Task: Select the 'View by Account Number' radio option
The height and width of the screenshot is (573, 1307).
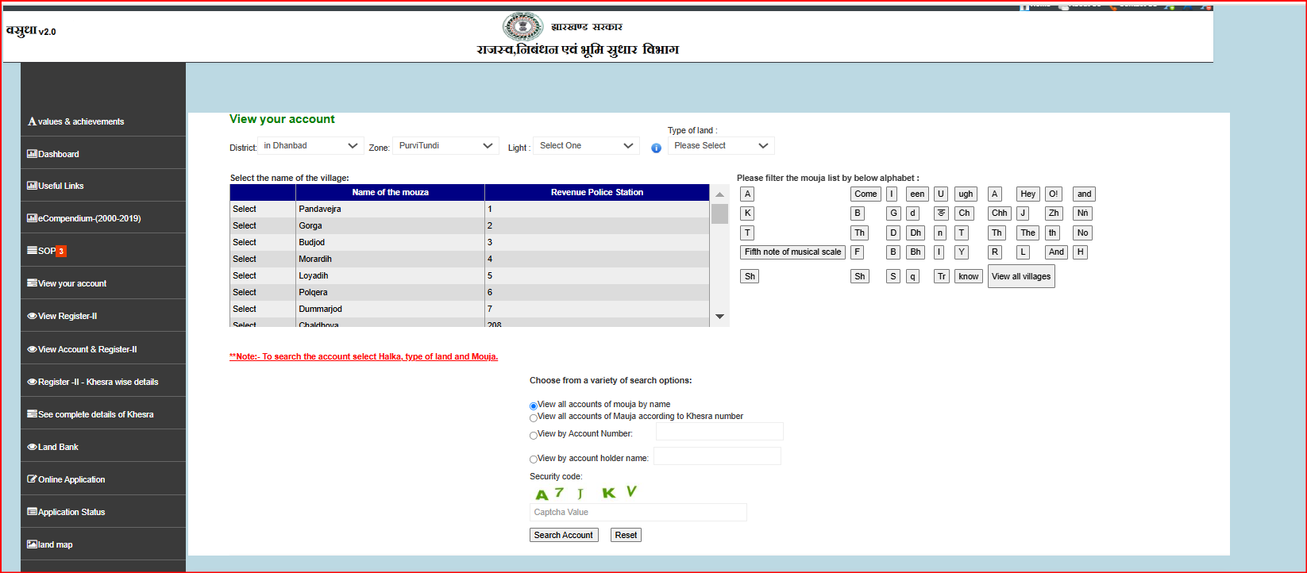Action: 534,435
